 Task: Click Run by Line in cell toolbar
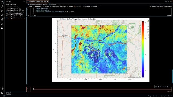pos(156,86)
